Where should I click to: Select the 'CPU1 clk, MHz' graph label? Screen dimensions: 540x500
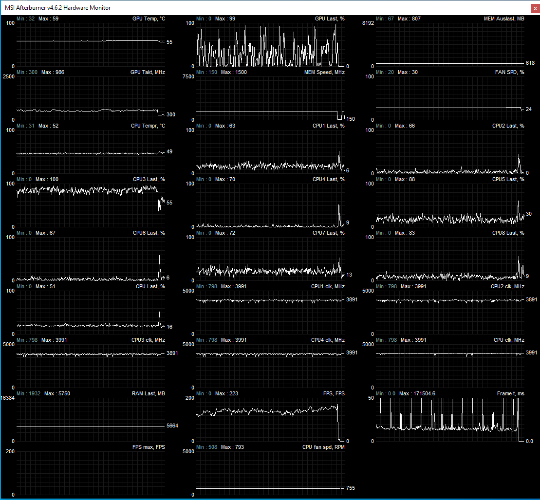coord(328,286)
